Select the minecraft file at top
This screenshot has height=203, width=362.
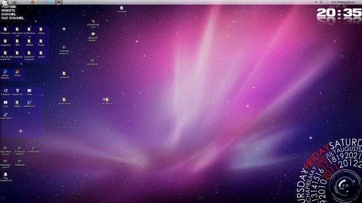pos(122,9)
